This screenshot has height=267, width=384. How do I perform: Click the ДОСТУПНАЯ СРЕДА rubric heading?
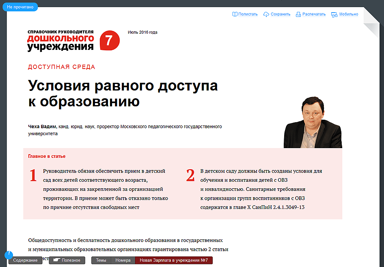(x=61, y=67)
